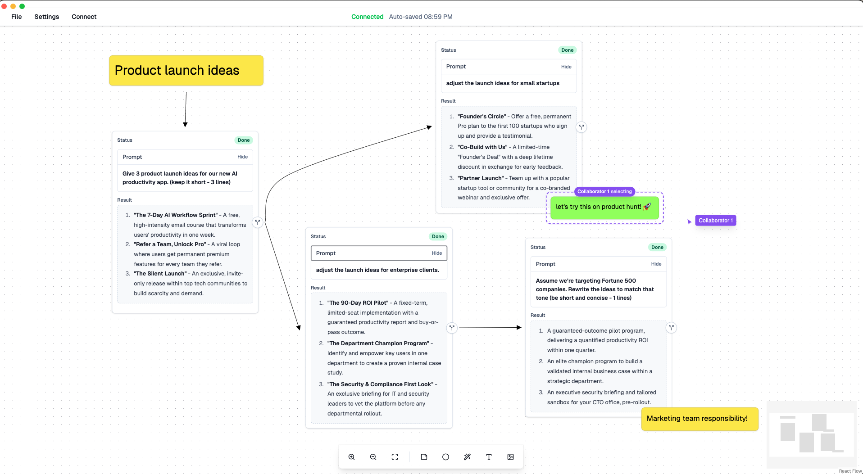
Task: Click the Auto-saved 08:59 PM label
Action: coord(421,17)
